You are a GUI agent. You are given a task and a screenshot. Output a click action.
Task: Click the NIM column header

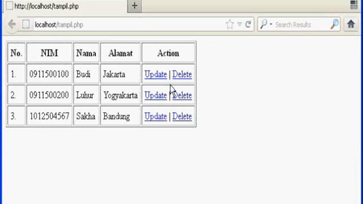click(x=49, y=53)
